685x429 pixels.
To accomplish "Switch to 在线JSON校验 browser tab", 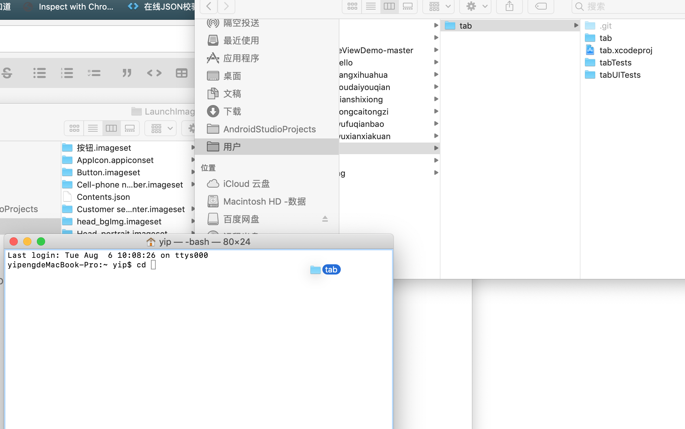I will 161,6.
